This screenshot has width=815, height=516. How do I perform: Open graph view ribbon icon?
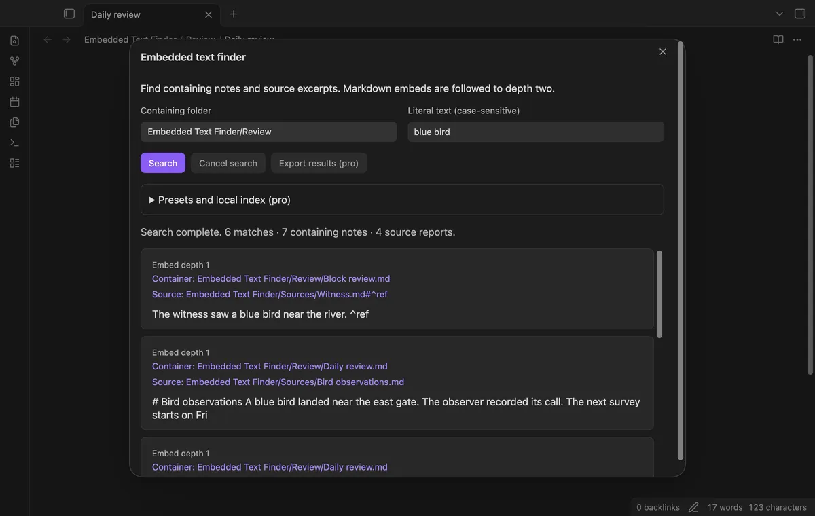pos(15,61)
